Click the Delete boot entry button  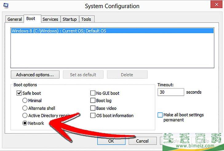point(127,75)
